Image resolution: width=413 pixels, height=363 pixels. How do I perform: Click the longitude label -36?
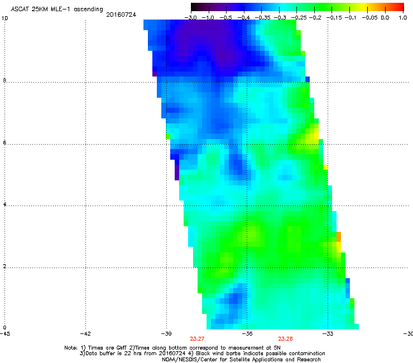click(247, 334)
